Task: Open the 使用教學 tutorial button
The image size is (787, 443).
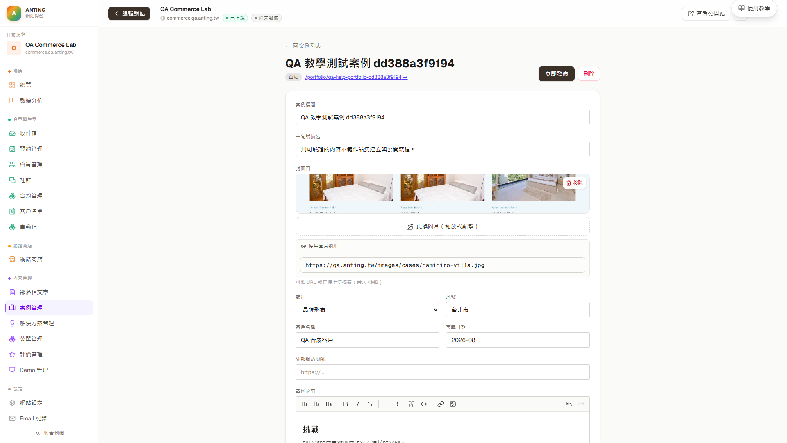Action: (754, 8)
